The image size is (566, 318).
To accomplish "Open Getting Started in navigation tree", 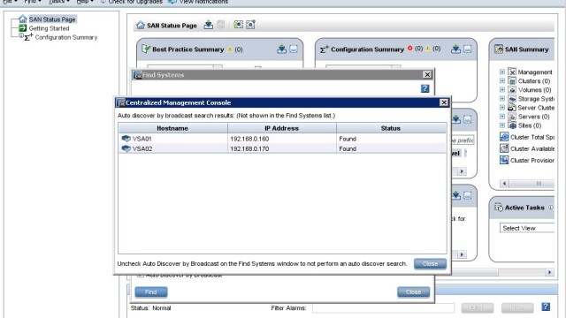I will click(x=50, y=28).
